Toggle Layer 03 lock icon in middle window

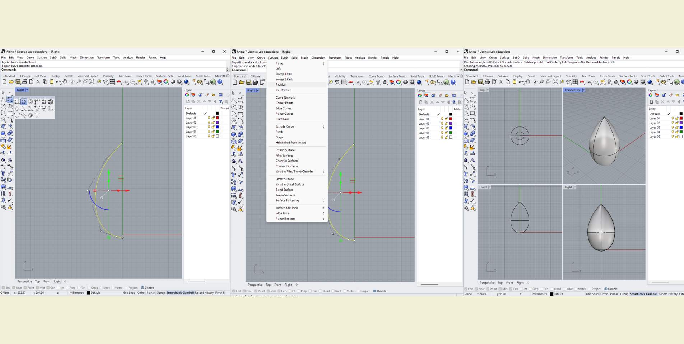[x=446, y=128]
